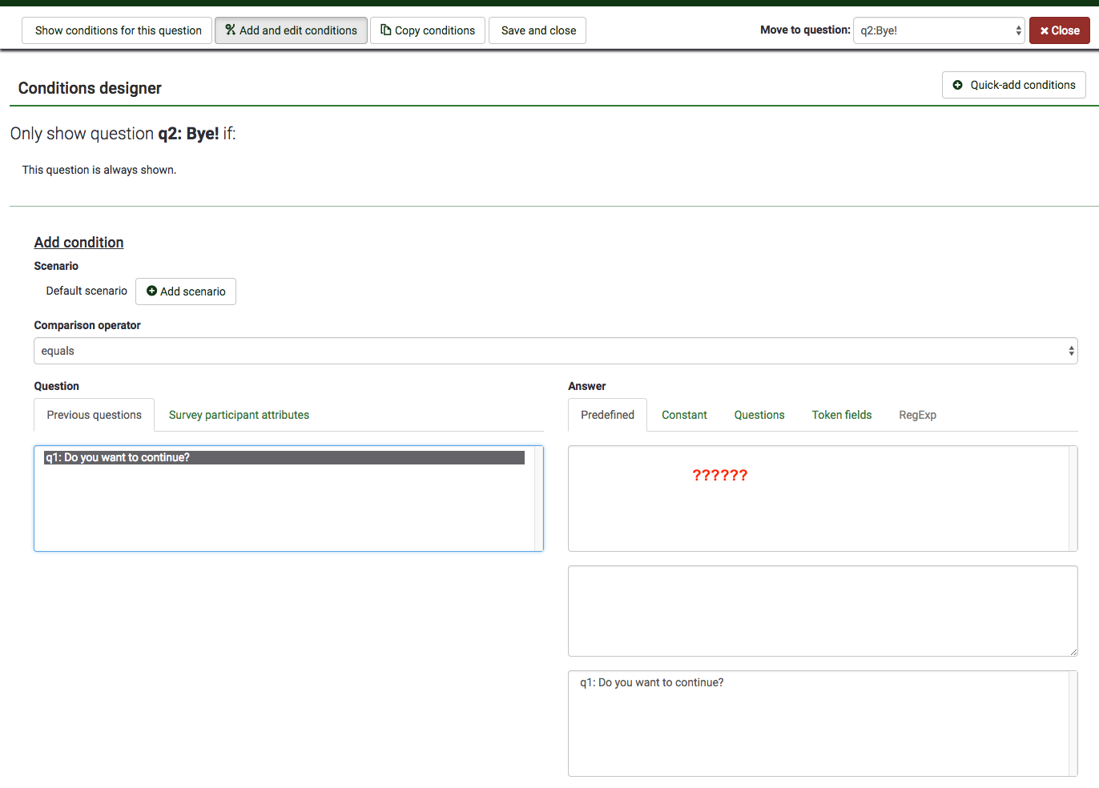Select the Predefined answer tab
This screenshot has width=1099, height=788.
click(607, 415)
